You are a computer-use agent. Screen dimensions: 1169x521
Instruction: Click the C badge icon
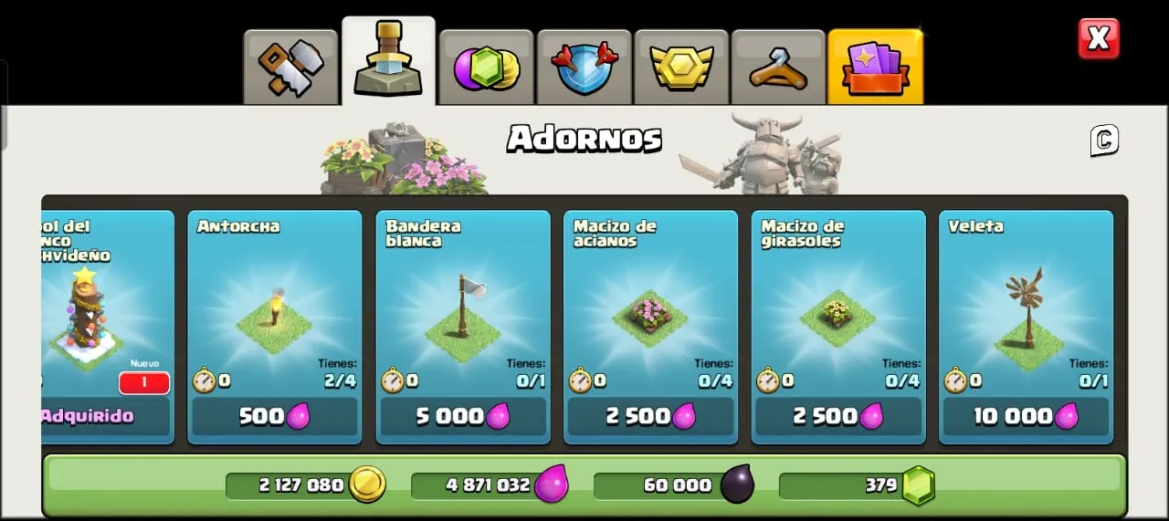click(x=1104, y=141)
